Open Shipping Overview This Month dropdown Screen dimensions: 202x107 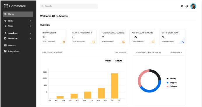176,52
